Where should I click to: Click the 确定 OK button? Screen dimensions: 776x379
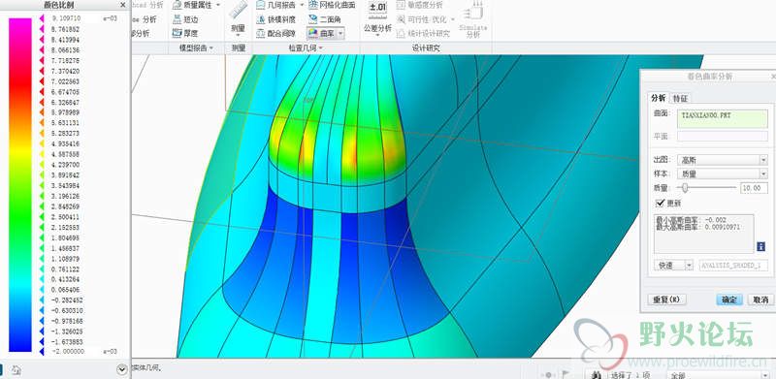pos(729,300)
